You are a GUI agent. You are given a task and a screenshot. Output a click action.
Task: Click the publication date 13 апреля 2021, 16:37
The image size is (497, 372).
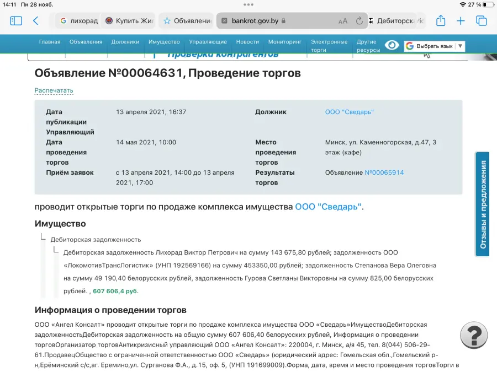tap(151, 112)
